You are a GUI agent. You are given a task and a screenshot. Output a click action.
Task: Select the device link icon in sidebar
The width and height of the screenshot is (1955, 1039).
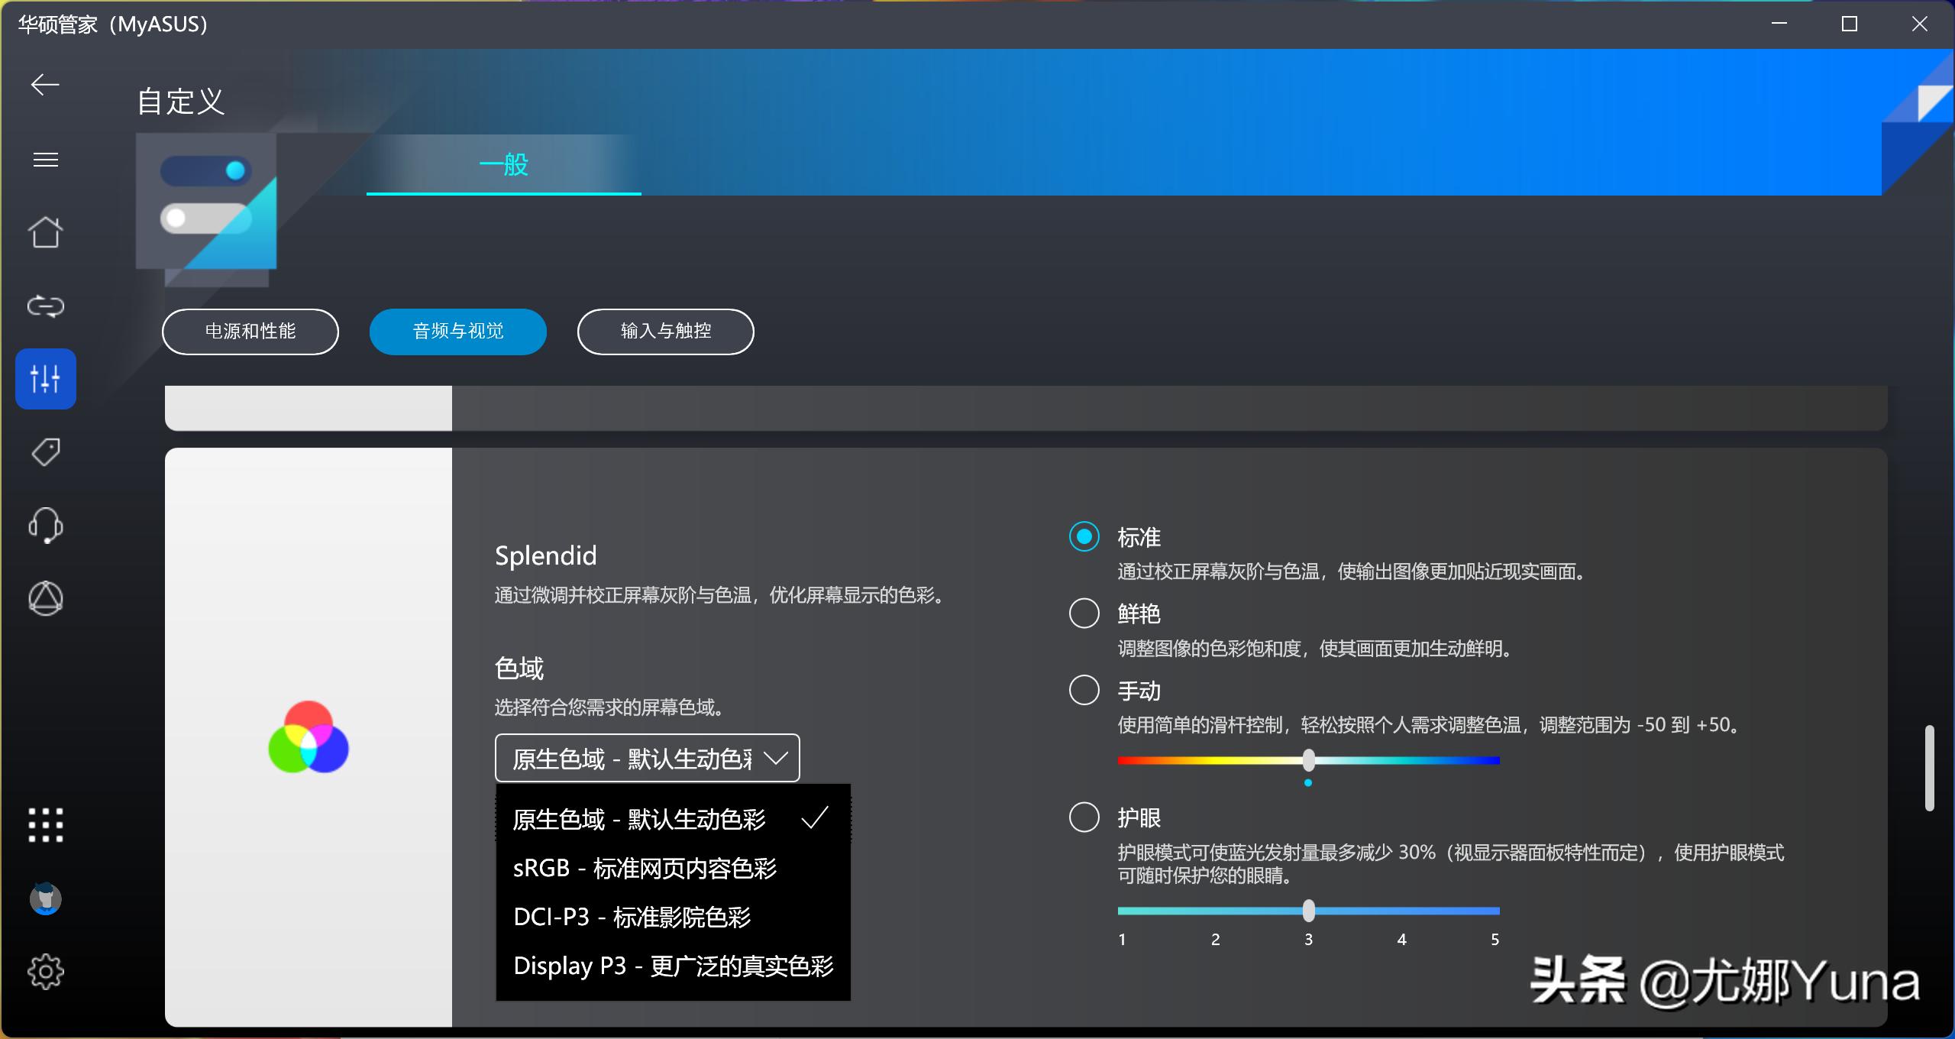point(45,306)
